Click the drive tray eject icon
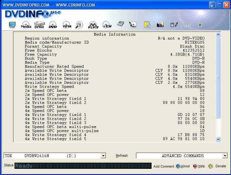Viewport: 231px width, 175px height. click(x=120, y=24)
